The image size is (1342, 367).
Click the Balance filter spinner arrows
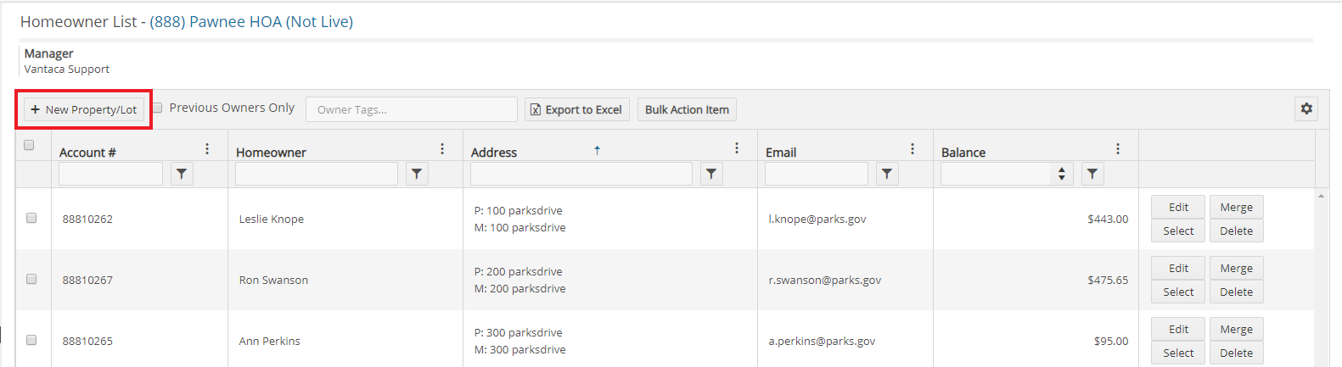coord(1062,174)
